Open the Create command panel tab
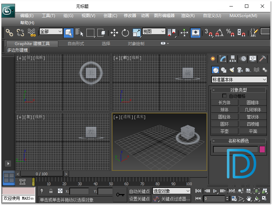 point(213,59)
